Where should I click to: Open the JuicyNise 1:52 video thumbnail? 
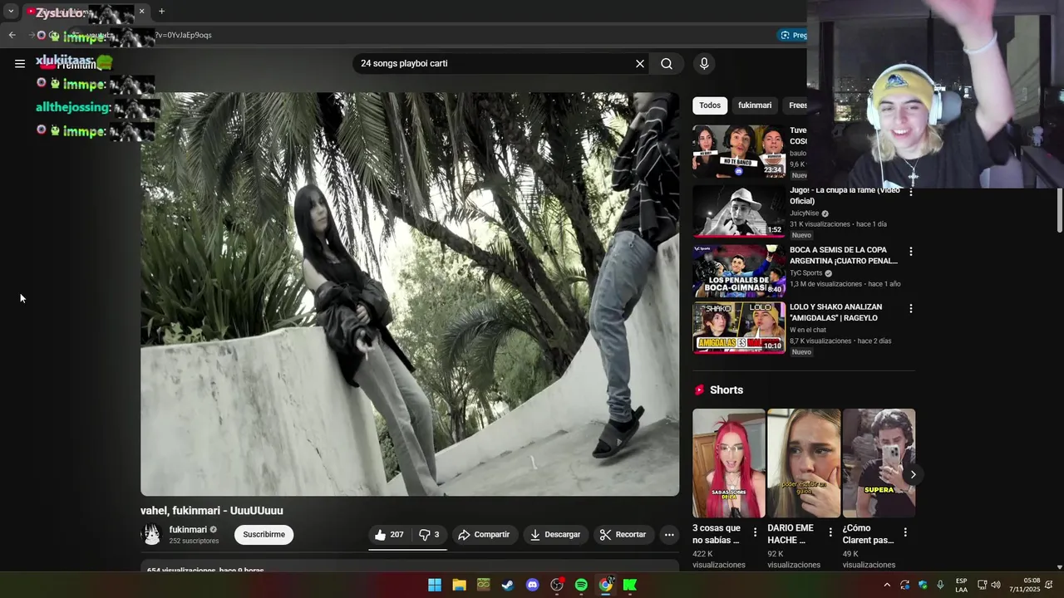tap(739, 211)
